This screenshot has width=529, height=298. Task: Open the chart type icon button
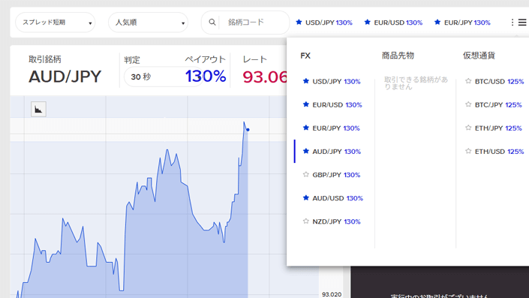[x=38, y=109]
